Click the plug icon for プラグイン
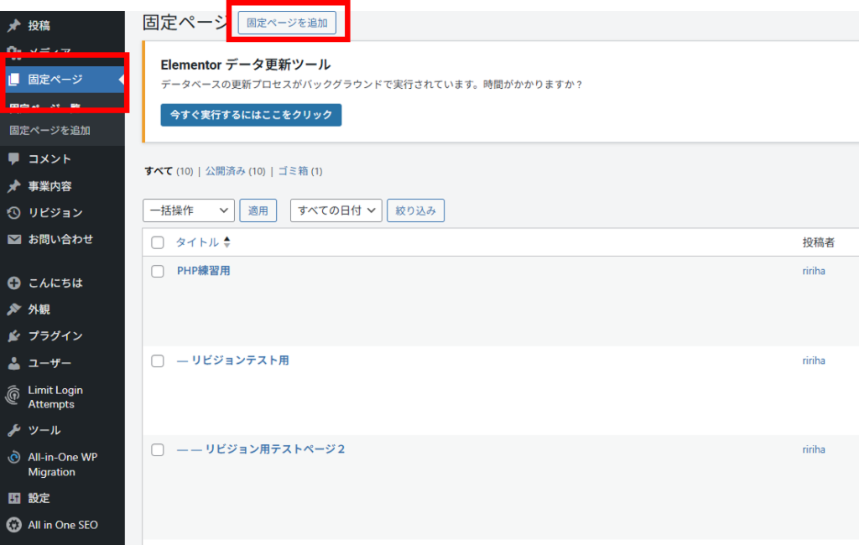 pos(13,336)
